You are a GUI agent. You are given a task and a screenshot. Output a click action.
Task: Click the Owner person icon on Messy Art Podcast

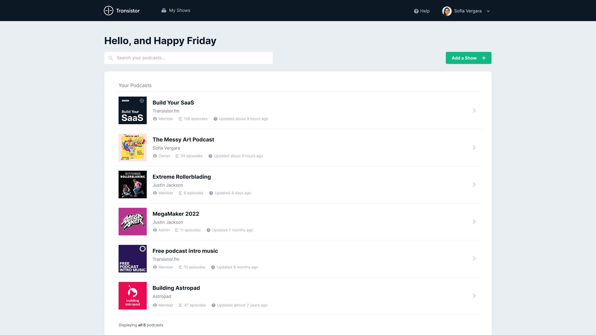[x=155, y=156]
